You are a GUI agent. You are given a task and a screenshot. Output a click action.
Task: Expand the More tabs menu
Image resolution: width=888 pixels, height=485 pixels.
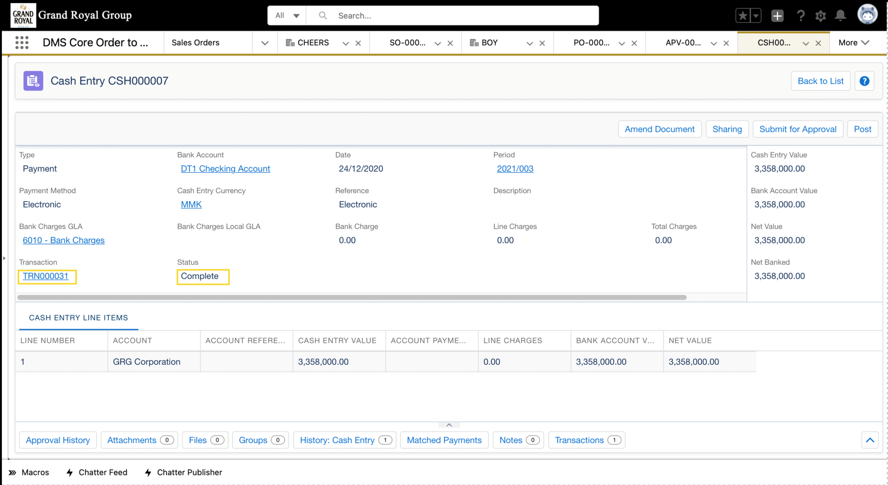(853, 43)
